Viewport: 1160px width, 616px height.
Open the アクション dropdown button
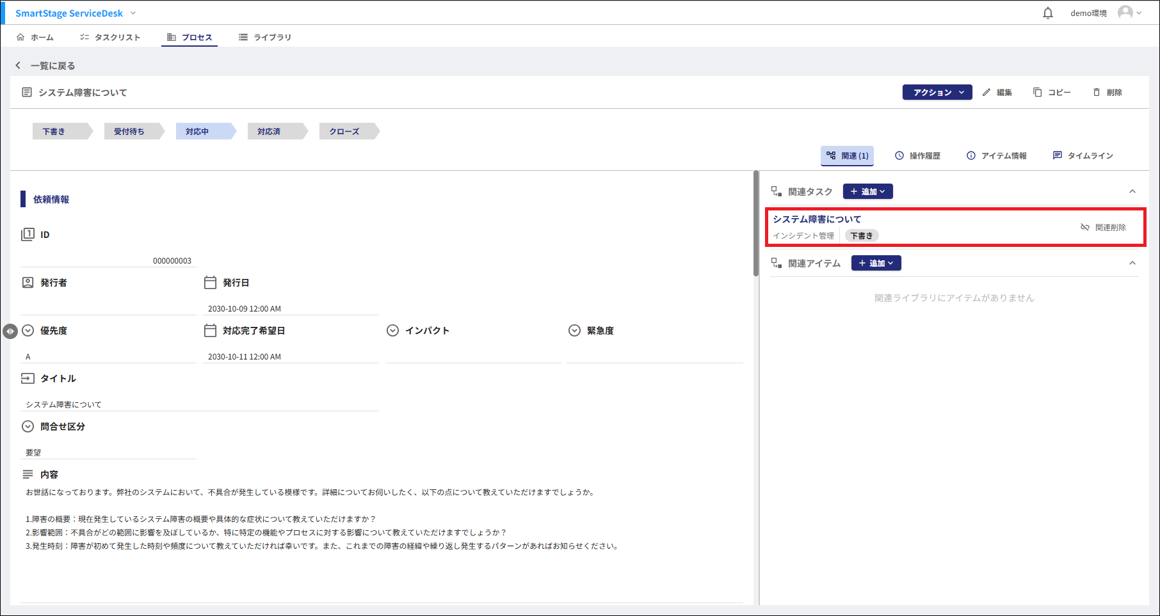[937, 93]
